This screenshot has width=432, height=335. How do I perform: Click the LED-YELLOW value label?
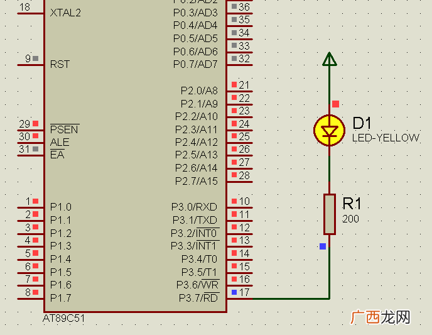pos(386,138)
